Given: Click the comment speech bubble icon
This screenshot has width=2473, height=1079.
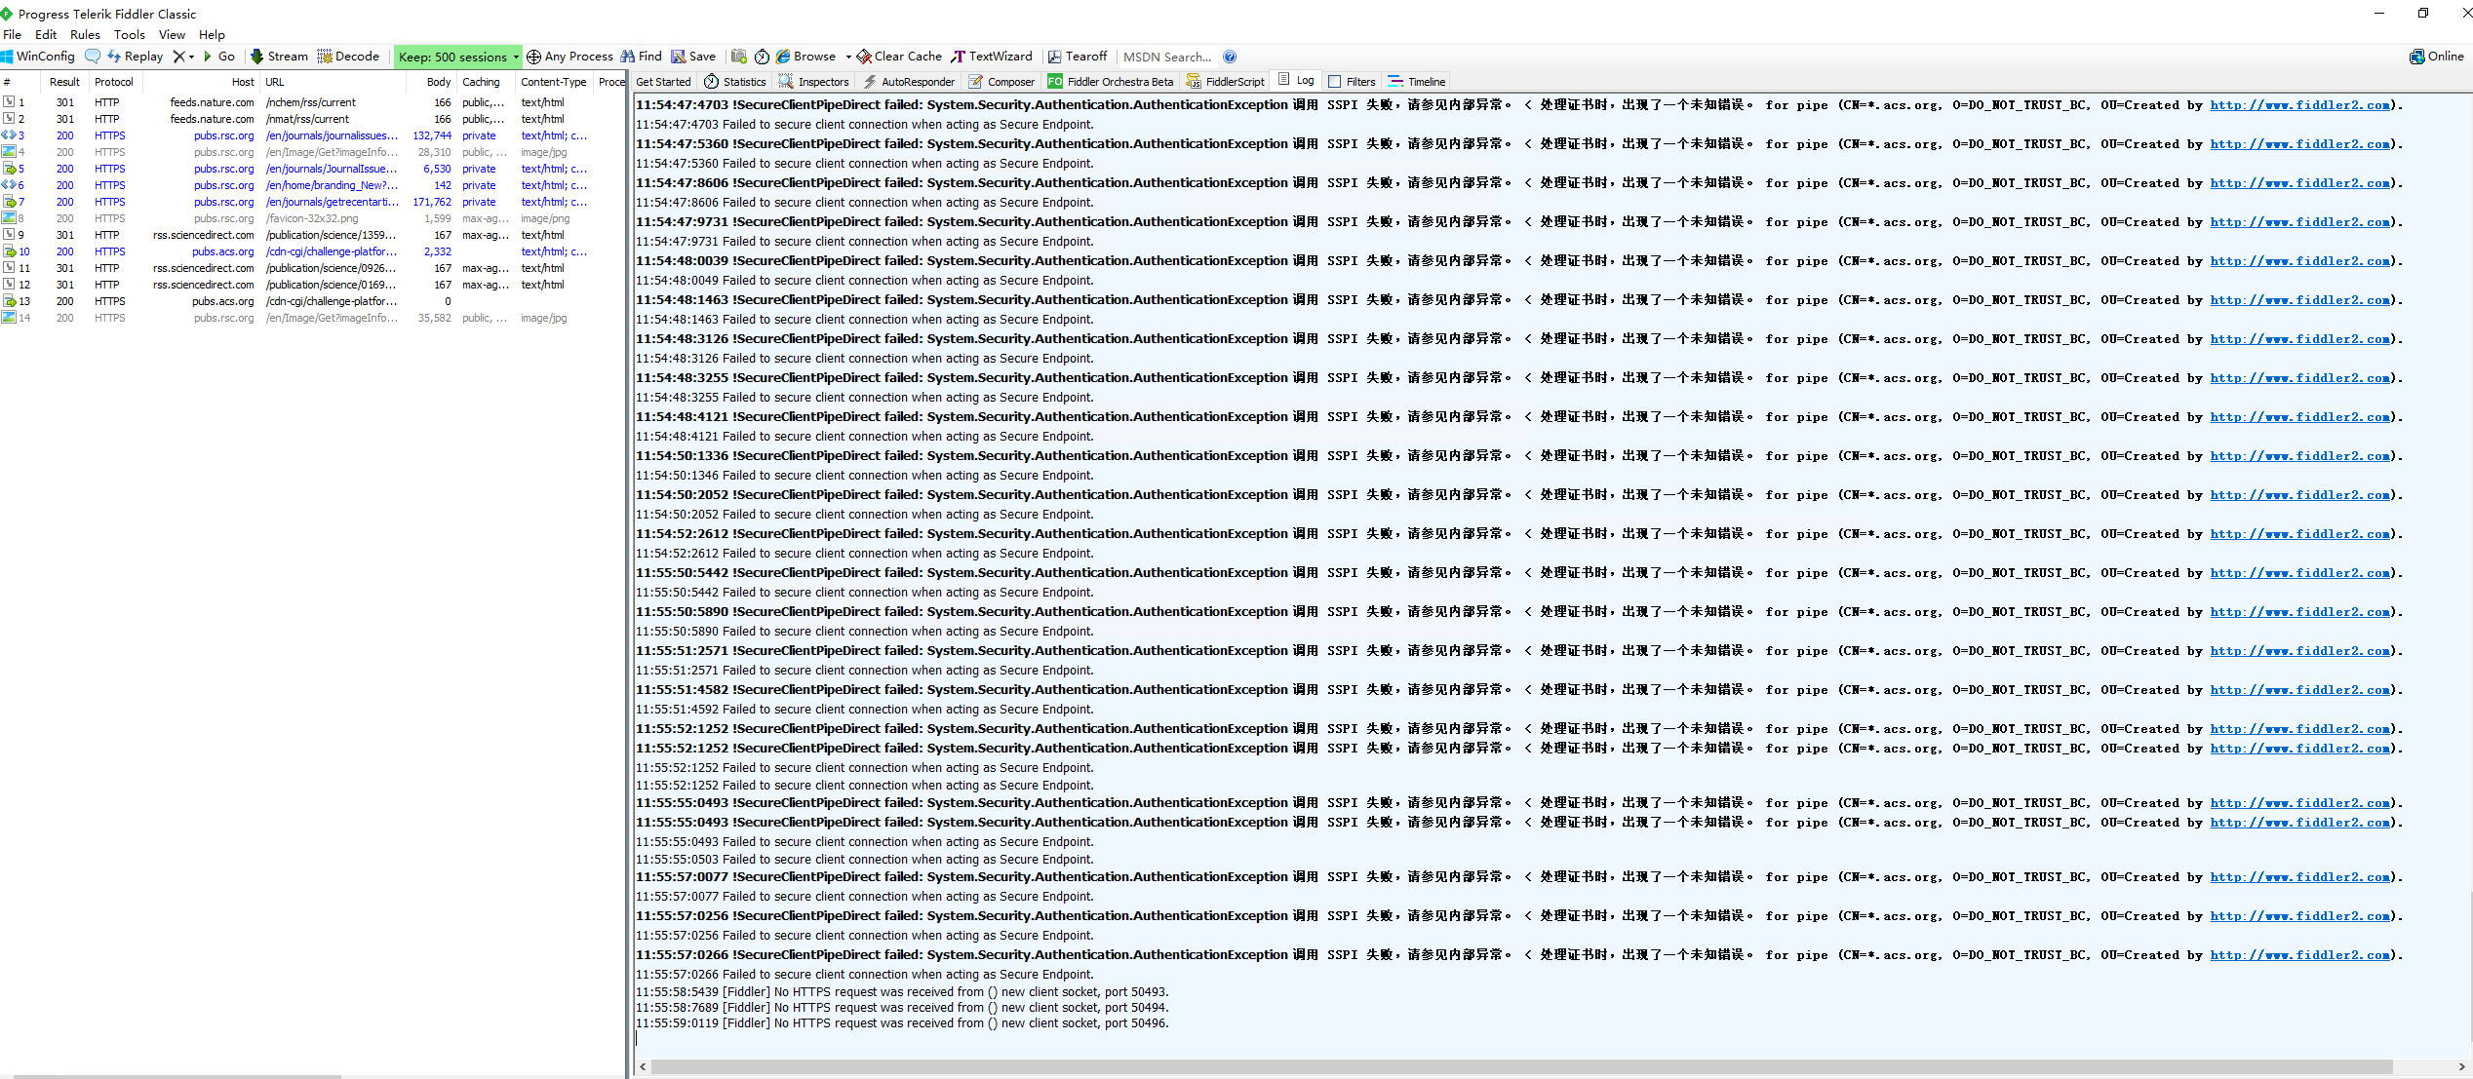Looking at the screenshot, I should [93, 57].
